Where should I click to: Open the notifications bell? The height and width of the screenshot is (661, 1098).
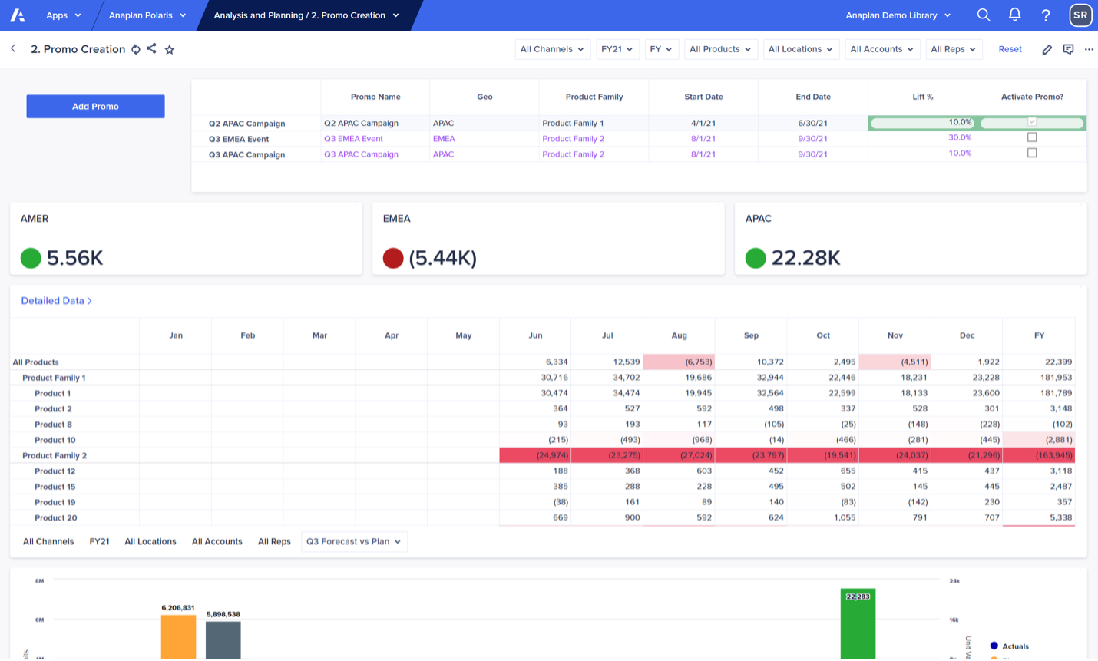pyautogui.click(x=1014, y=15)
